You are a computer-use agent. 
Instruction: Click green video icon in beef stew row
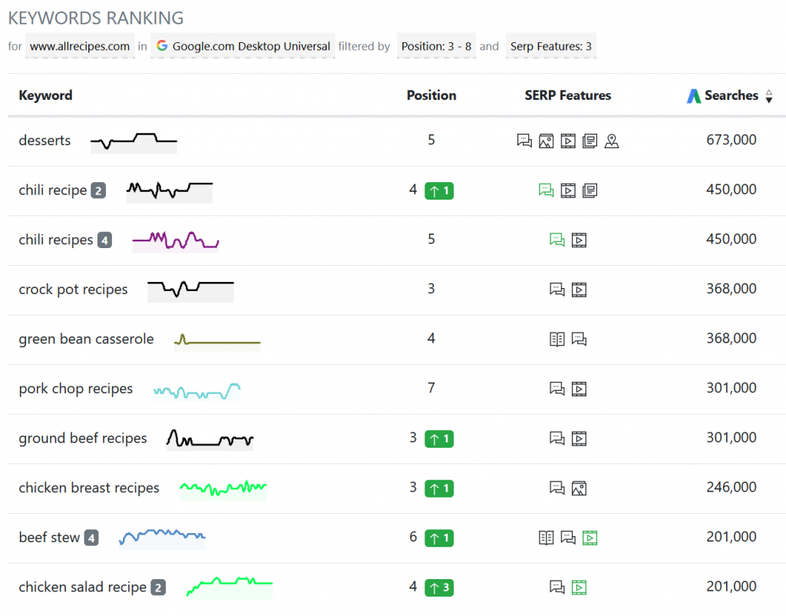pos(590,538)
